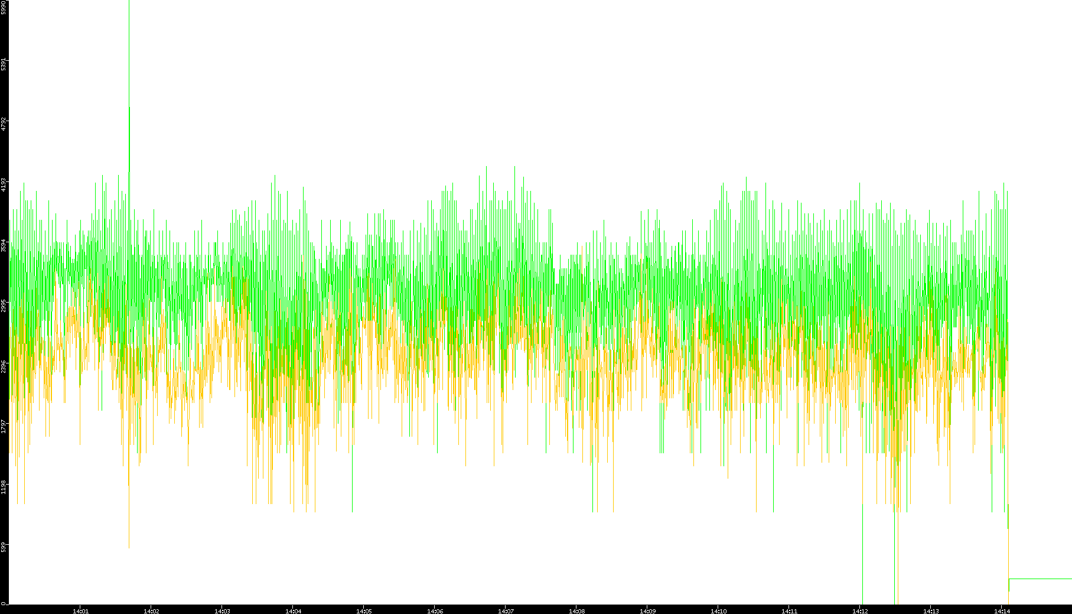Select the 14:14 time axis label
1072x614 pixels.
click(x=1002, y=610)
